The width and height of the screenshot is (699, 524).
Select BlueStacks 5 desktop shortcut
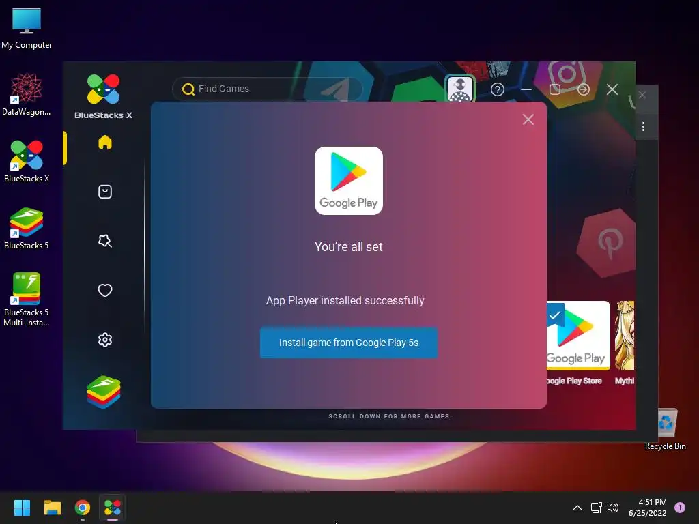pos(27,228)
